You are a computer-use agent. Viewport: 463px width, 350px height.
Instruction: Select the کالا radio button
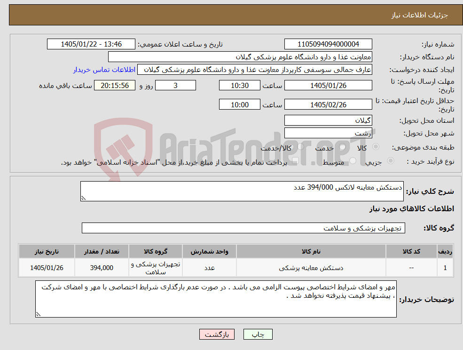pos(376,147)
